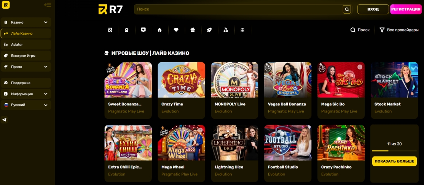Click the Lightning Dice title text
This screenshot has width=424, height=185.
[x=229, y=167]
